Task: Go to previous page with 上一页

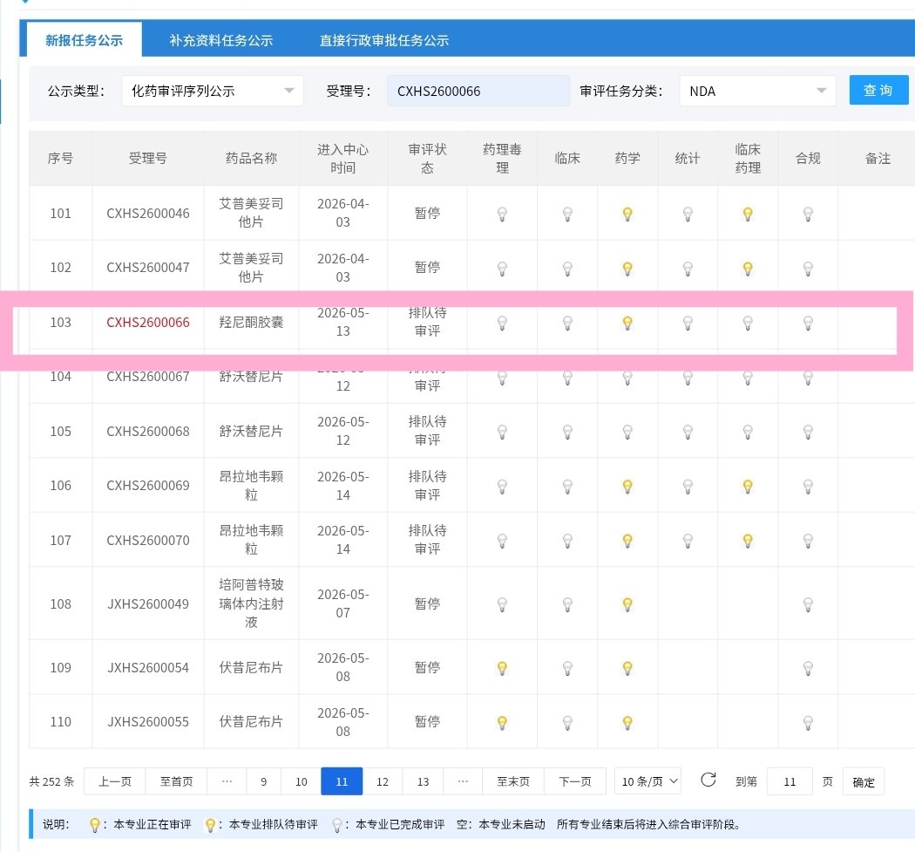Action: coord(114,781)
